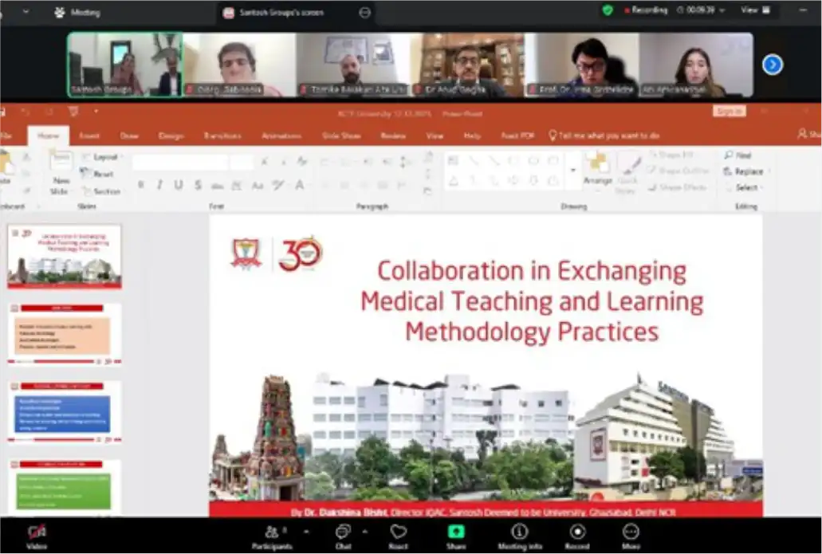Show next participants with blue arrow

772,65
